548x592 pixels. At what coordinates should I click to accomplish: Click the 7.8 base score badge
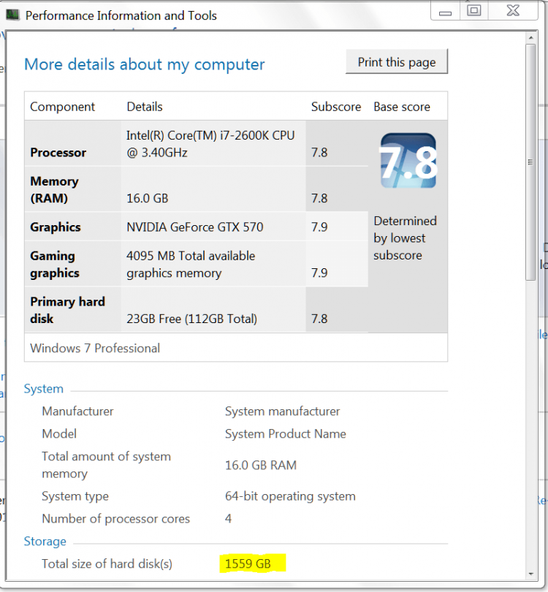(x=408, y=162)
